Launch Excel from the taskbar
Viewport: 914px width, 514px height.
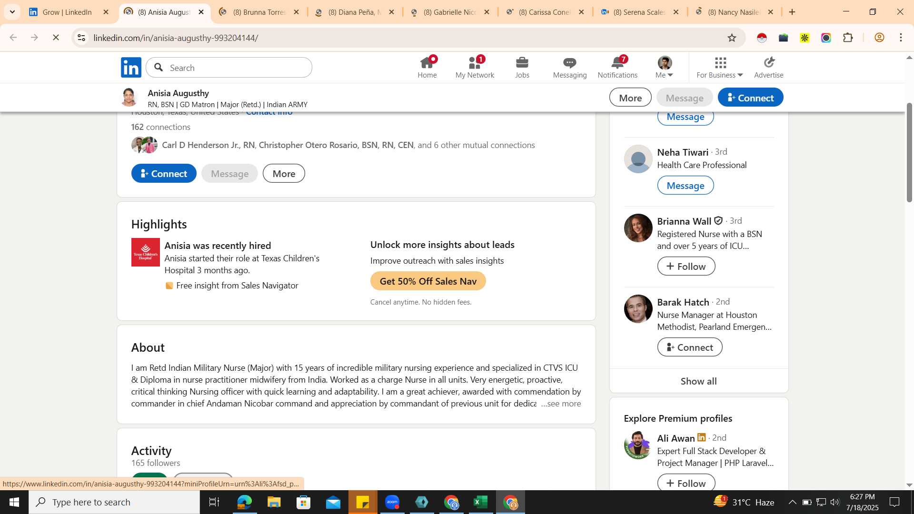[481, 502]
